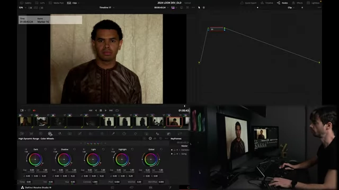This screenshot has height=190, width=339.
Task: Reset the Shadow zone wheel
Action: point(75,149)
